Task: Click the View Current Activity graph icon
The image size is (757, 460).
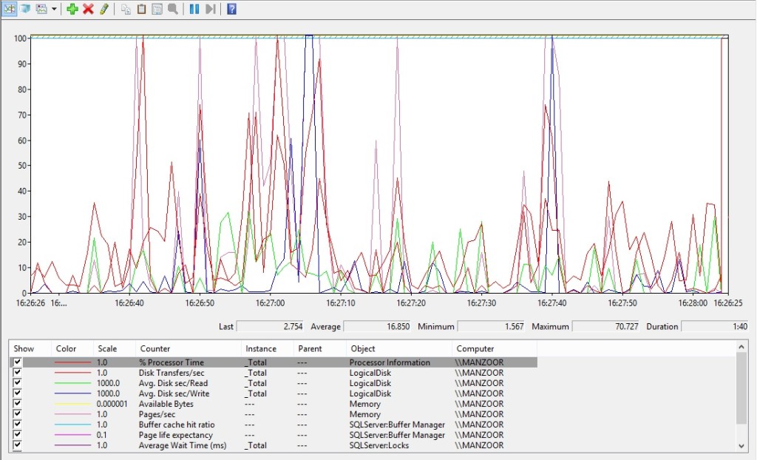Action: coord(9,9)
